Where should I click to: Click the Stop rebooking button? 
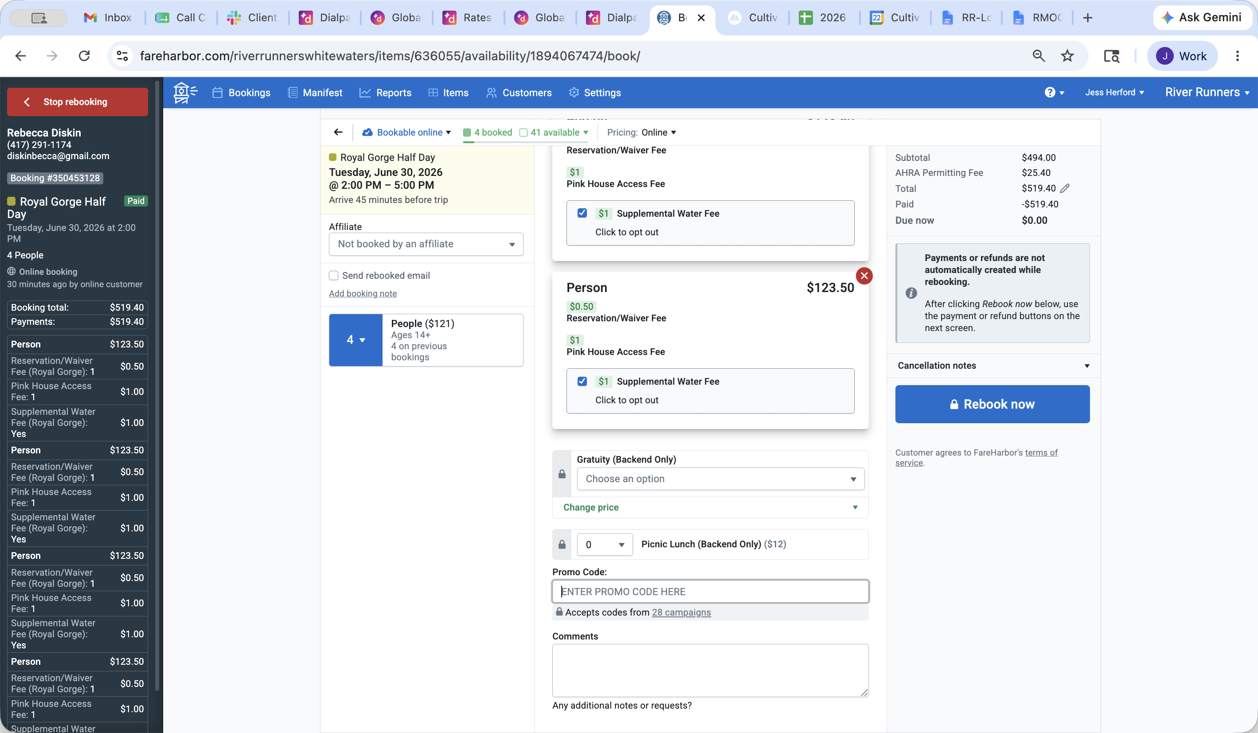[x=78, y=102]
